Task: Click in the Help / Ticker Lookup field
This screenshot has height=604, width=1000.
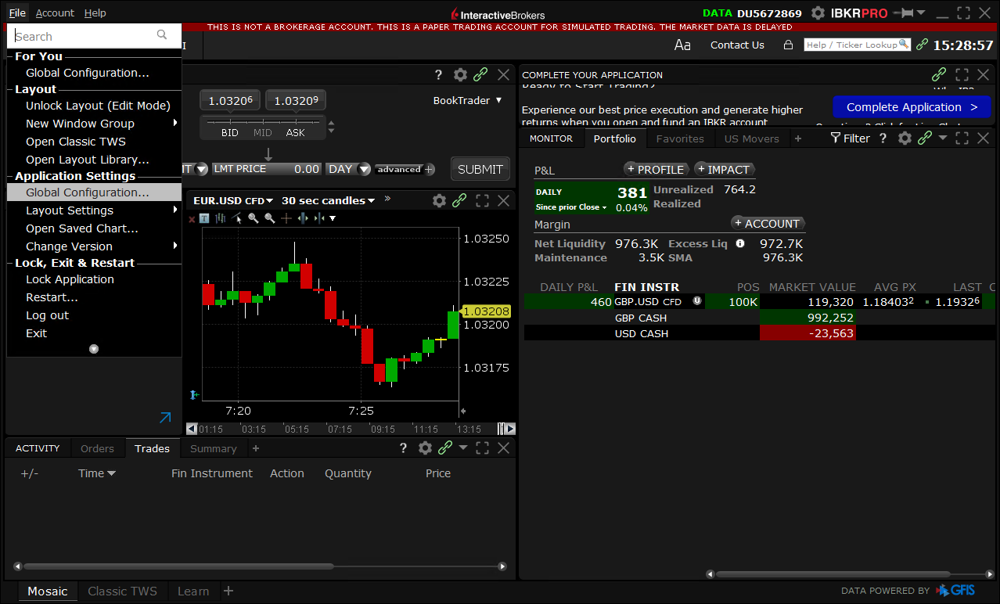Action: 857,45
